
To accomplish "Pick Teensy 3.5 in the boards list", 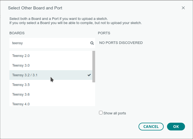I will point(21,85).
